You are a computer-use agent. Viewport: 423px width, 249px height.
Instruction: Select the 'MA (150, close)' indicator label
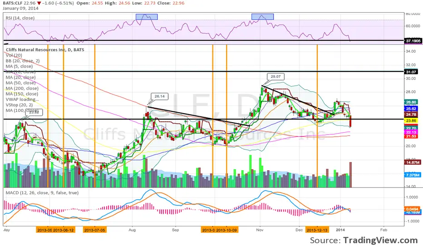[x=22, y=94]
